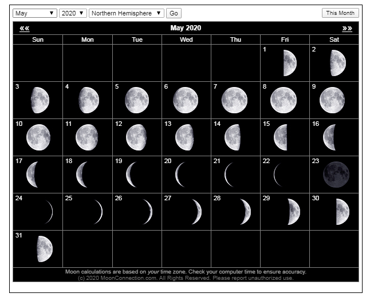Click the waxing gibbous moon on May 4
The height and width of the screenshot is (297, 370).
[89, 100]
